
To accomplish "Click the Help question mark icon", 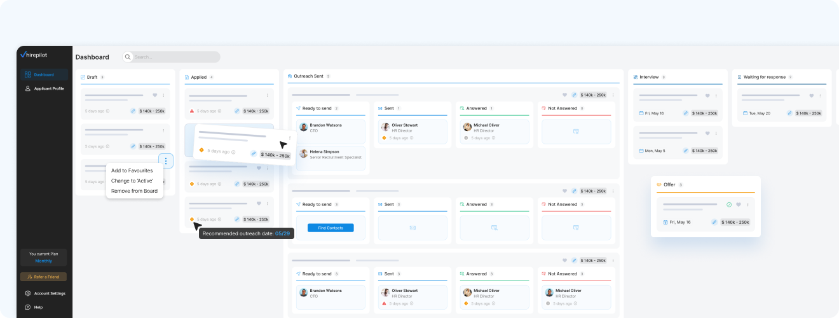I will point(28,307).
